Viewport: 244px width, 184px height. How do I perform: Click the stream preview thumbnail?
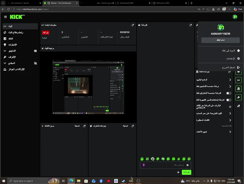[x=88, y=87]
